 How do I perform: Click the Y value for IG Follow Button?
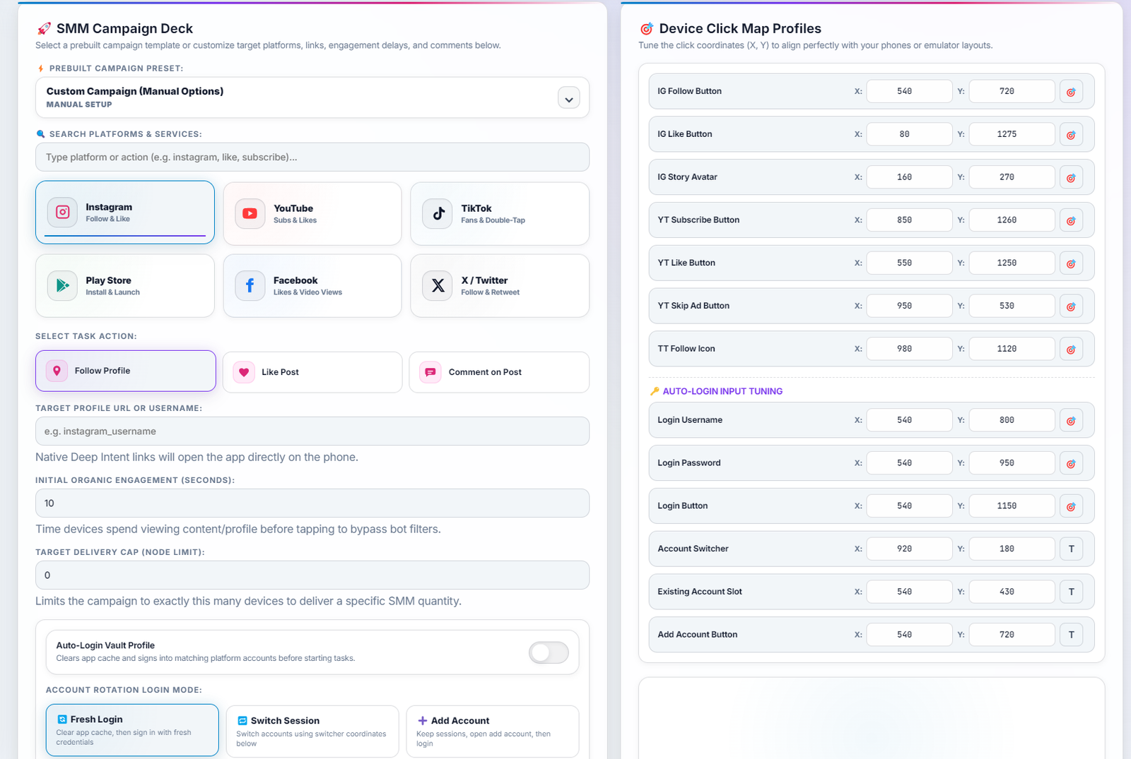click(x=1012, y=91)
